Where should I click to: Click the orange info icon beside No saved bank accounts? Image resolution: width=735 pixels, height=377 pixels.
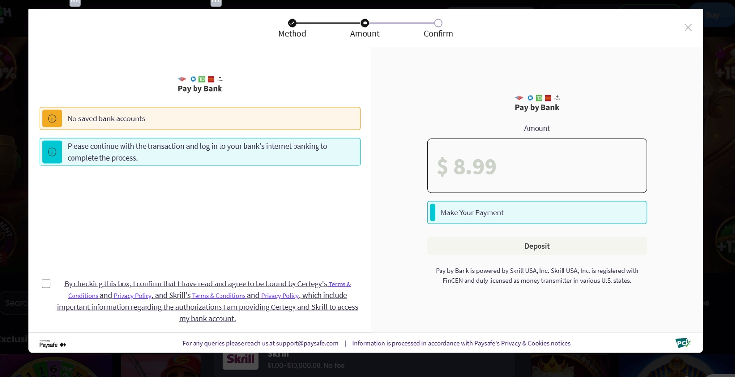pyautogui.click(x=52, y=118)
